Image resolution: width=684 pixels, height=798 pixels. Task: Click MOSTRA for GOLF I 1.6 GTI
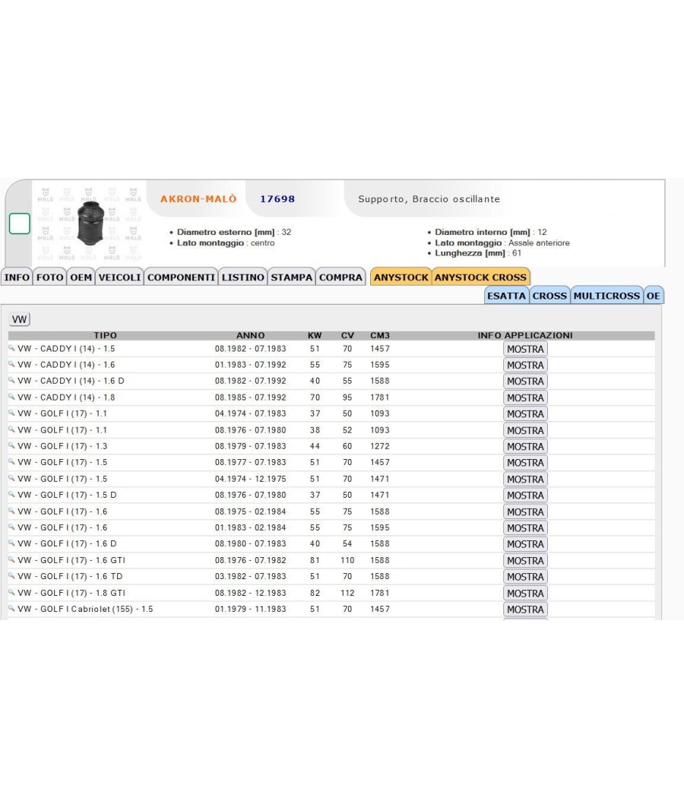(525, 561)
